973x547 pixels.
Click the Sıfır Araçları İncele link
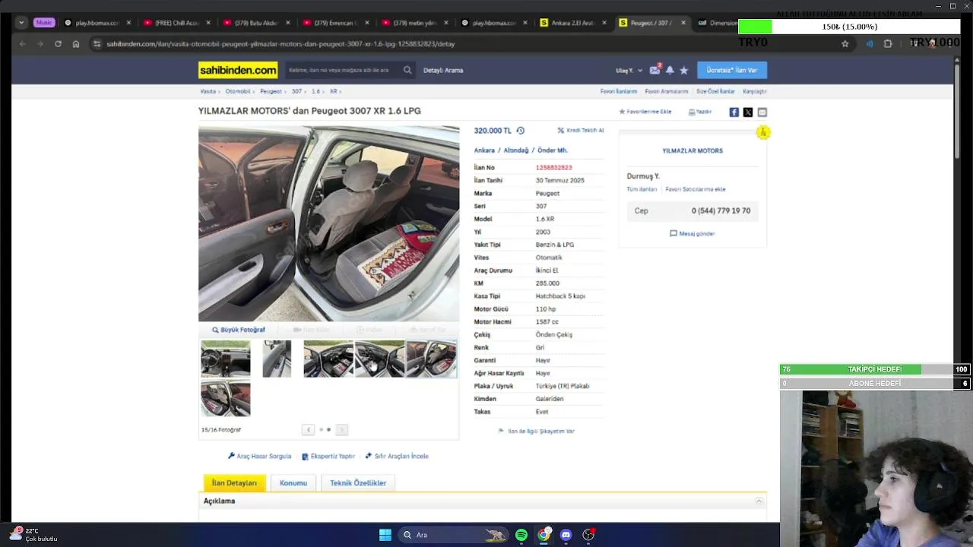click(x=397, y=456)
